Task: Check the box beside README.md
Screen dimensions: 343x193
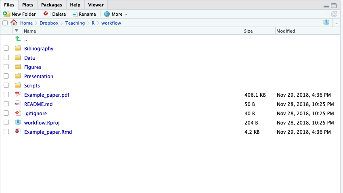Action: tap(6, 104)
